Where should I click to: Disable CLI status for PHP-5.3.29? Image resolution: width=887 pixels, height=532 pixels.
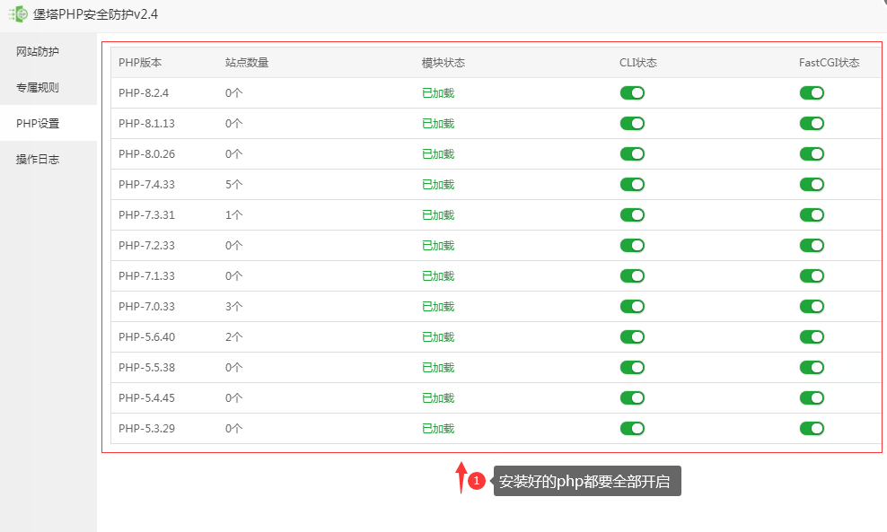(632, 428)
